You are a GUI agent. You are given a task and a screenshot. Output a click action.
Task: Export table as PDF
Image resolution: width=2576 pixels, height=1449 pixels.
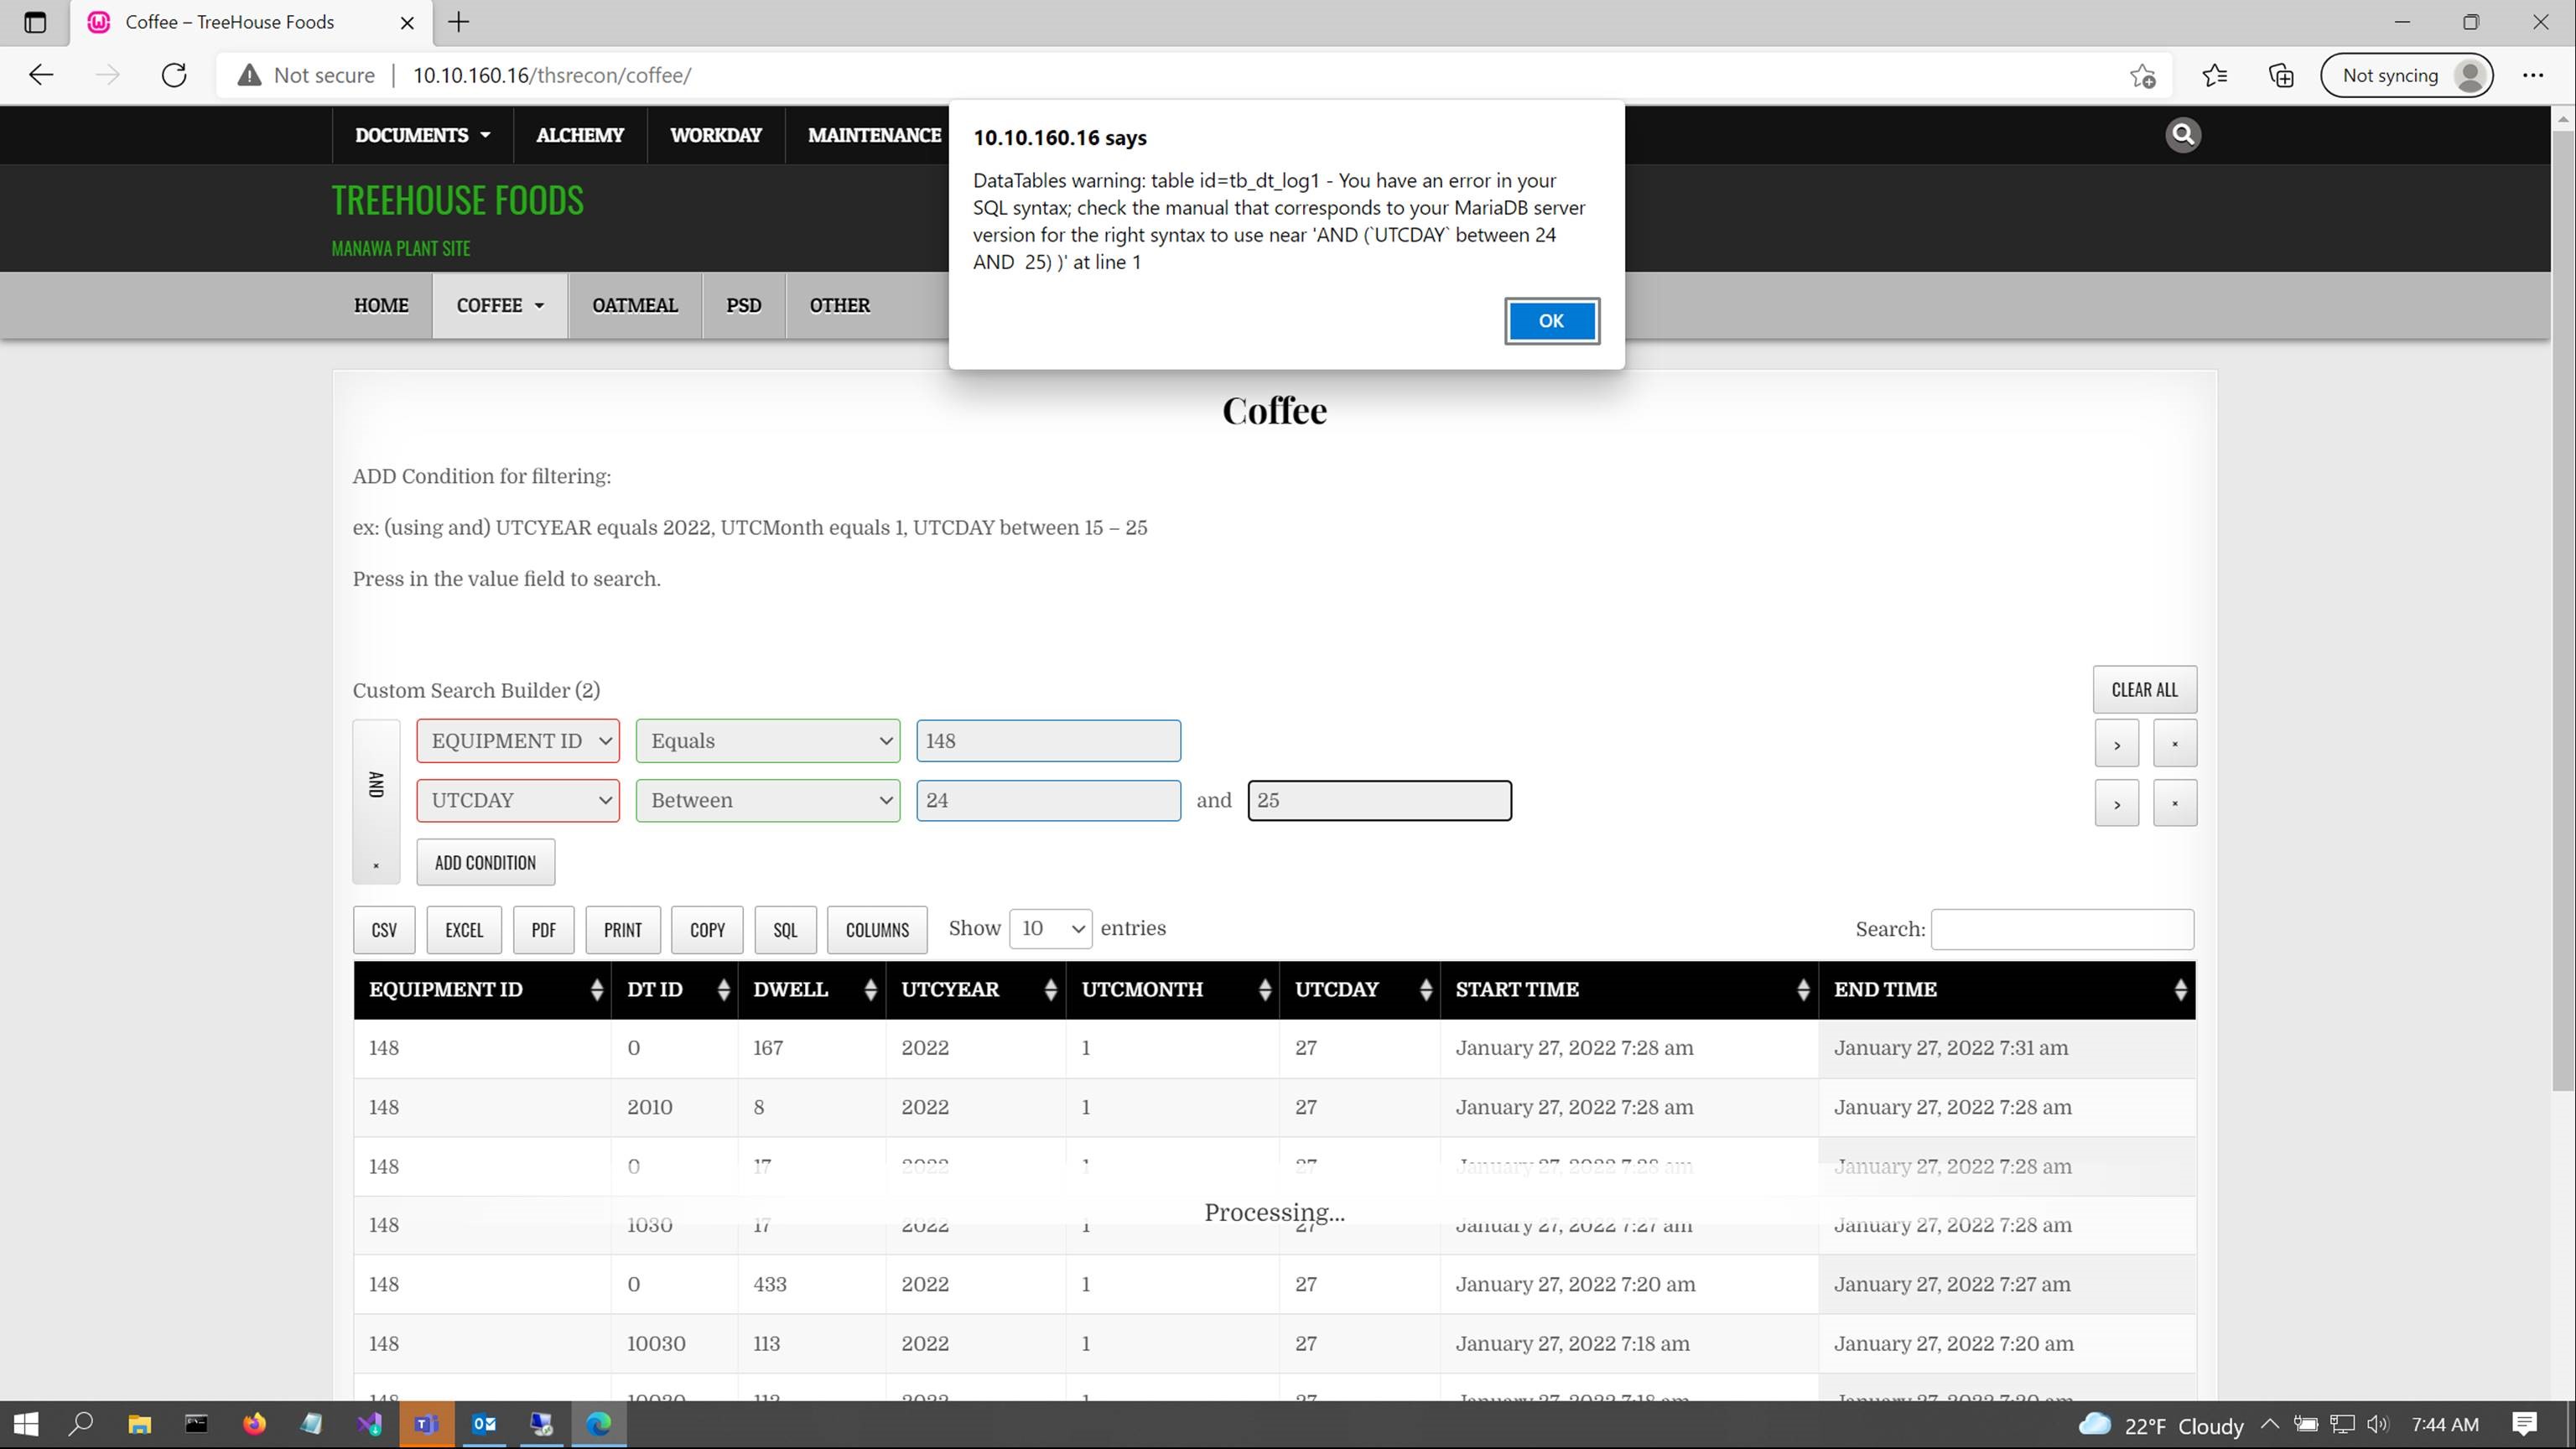click(544, 930)
